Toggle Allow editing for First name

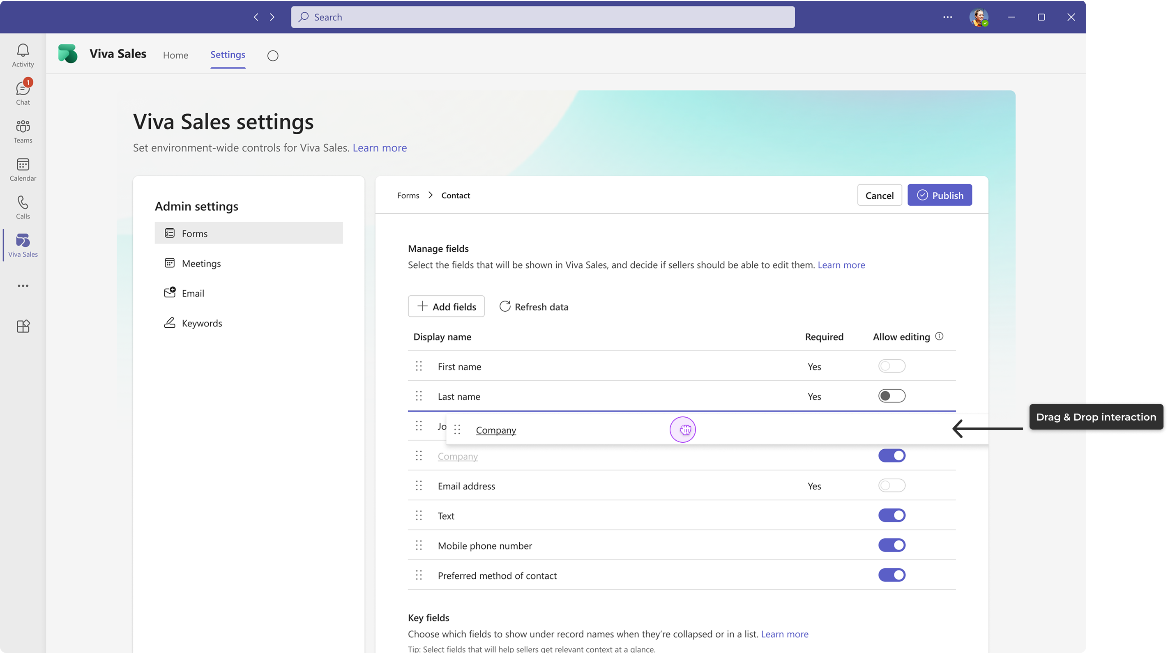(892, 366)
